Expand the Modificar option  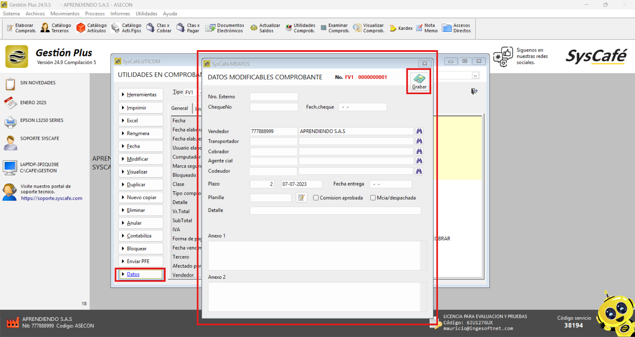pyautogui.click(x=141, y=159)
